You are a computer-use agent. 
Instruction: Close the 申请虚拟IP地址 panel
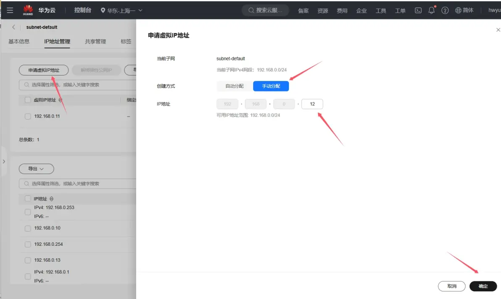[x=498, y=30]
